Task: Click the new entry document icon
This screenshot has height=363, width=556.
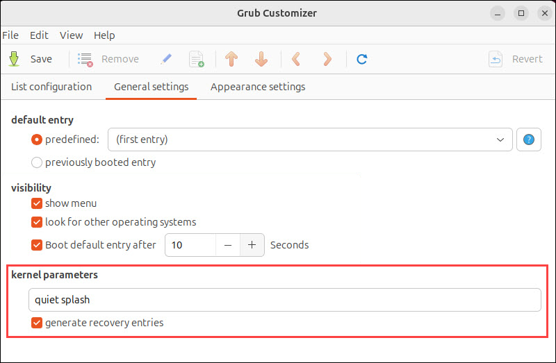Action: [197, 59]
